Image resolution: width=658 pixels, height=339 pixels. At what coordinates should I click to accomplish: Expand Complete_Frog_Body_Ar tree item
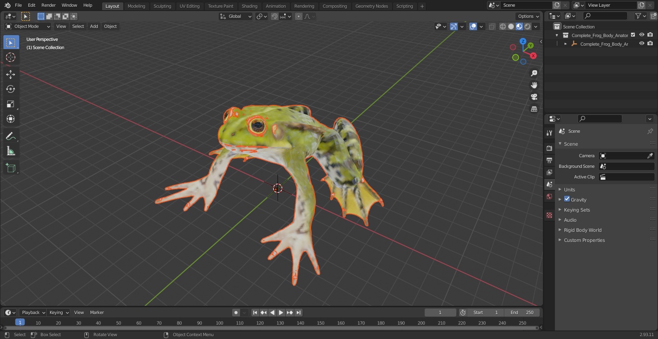[566, 44]
